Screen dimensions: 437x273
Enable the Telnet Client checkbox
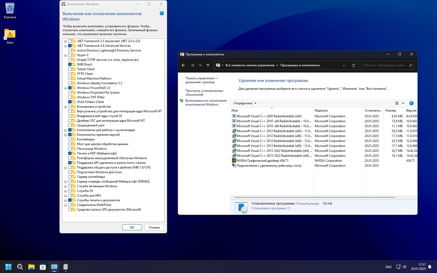coord(70,69)
